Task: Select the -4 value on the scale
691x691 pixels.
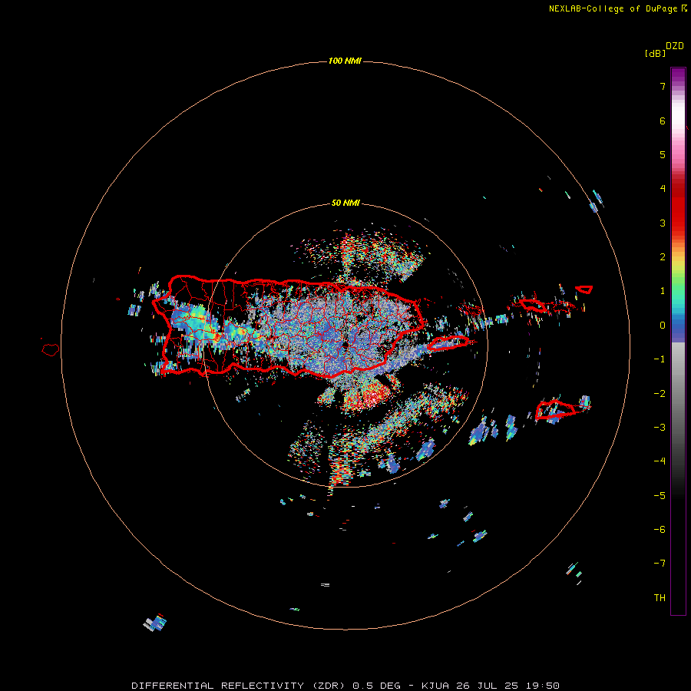Action: point(660,461)
